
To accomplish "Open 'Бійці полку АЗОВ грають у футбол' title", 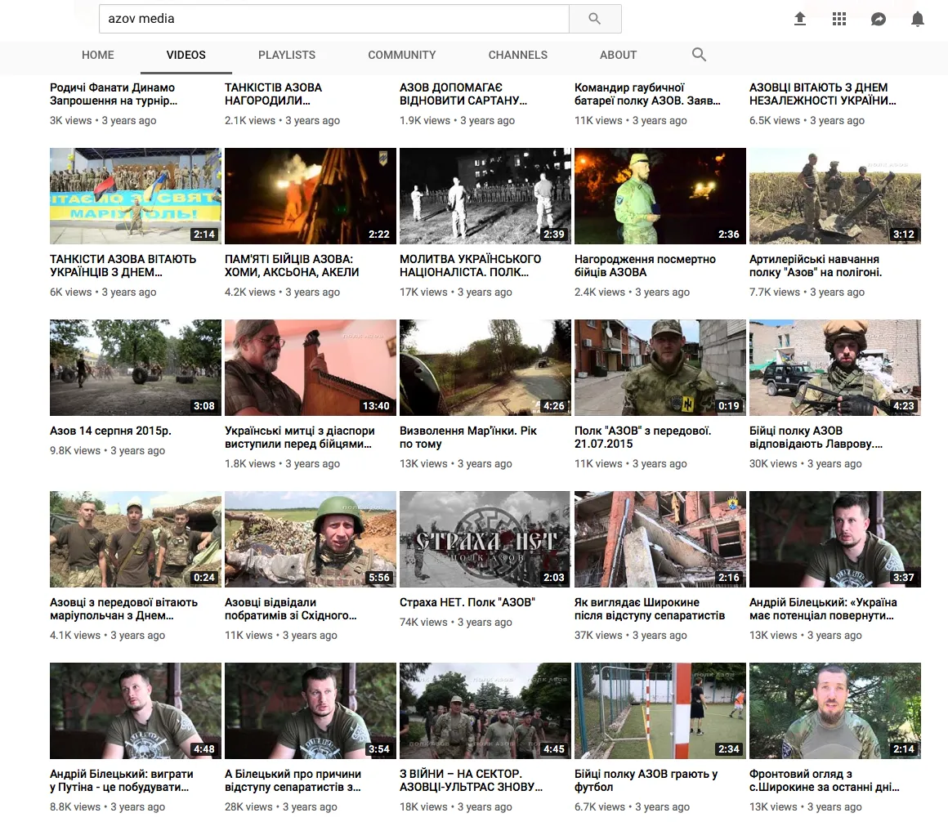I will (x=646, y=781).
